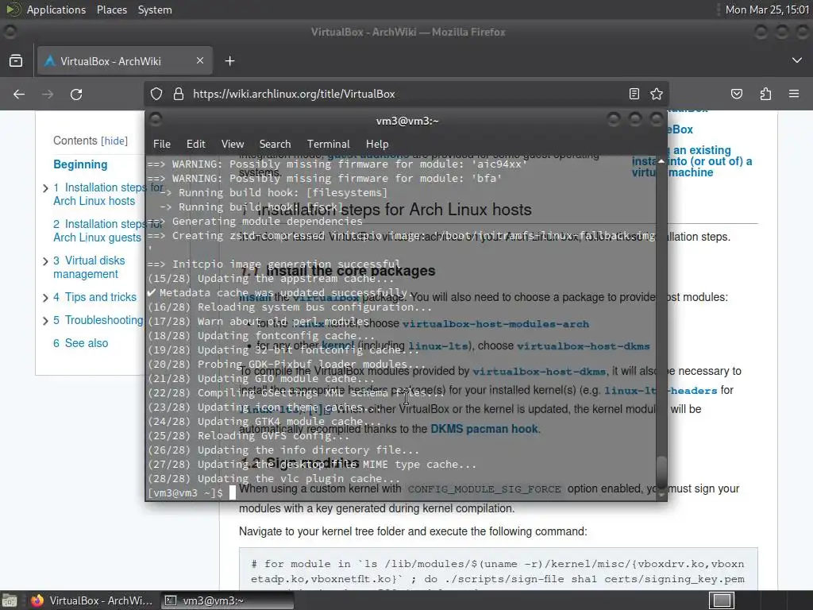Screen dimensions: 813x610
Task: Expand section 3 Virtual disks management
Action: click(x=45, y=261)
